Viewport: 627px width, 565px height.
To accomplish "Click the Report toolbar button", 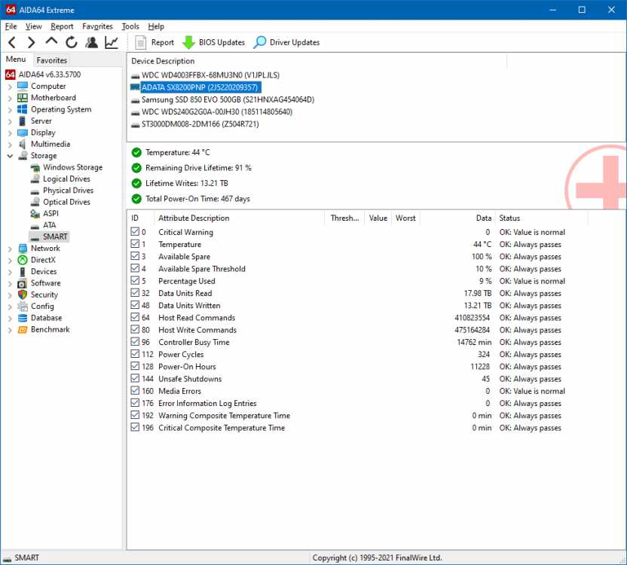I will pyautogui.click(x=154, y=42).
